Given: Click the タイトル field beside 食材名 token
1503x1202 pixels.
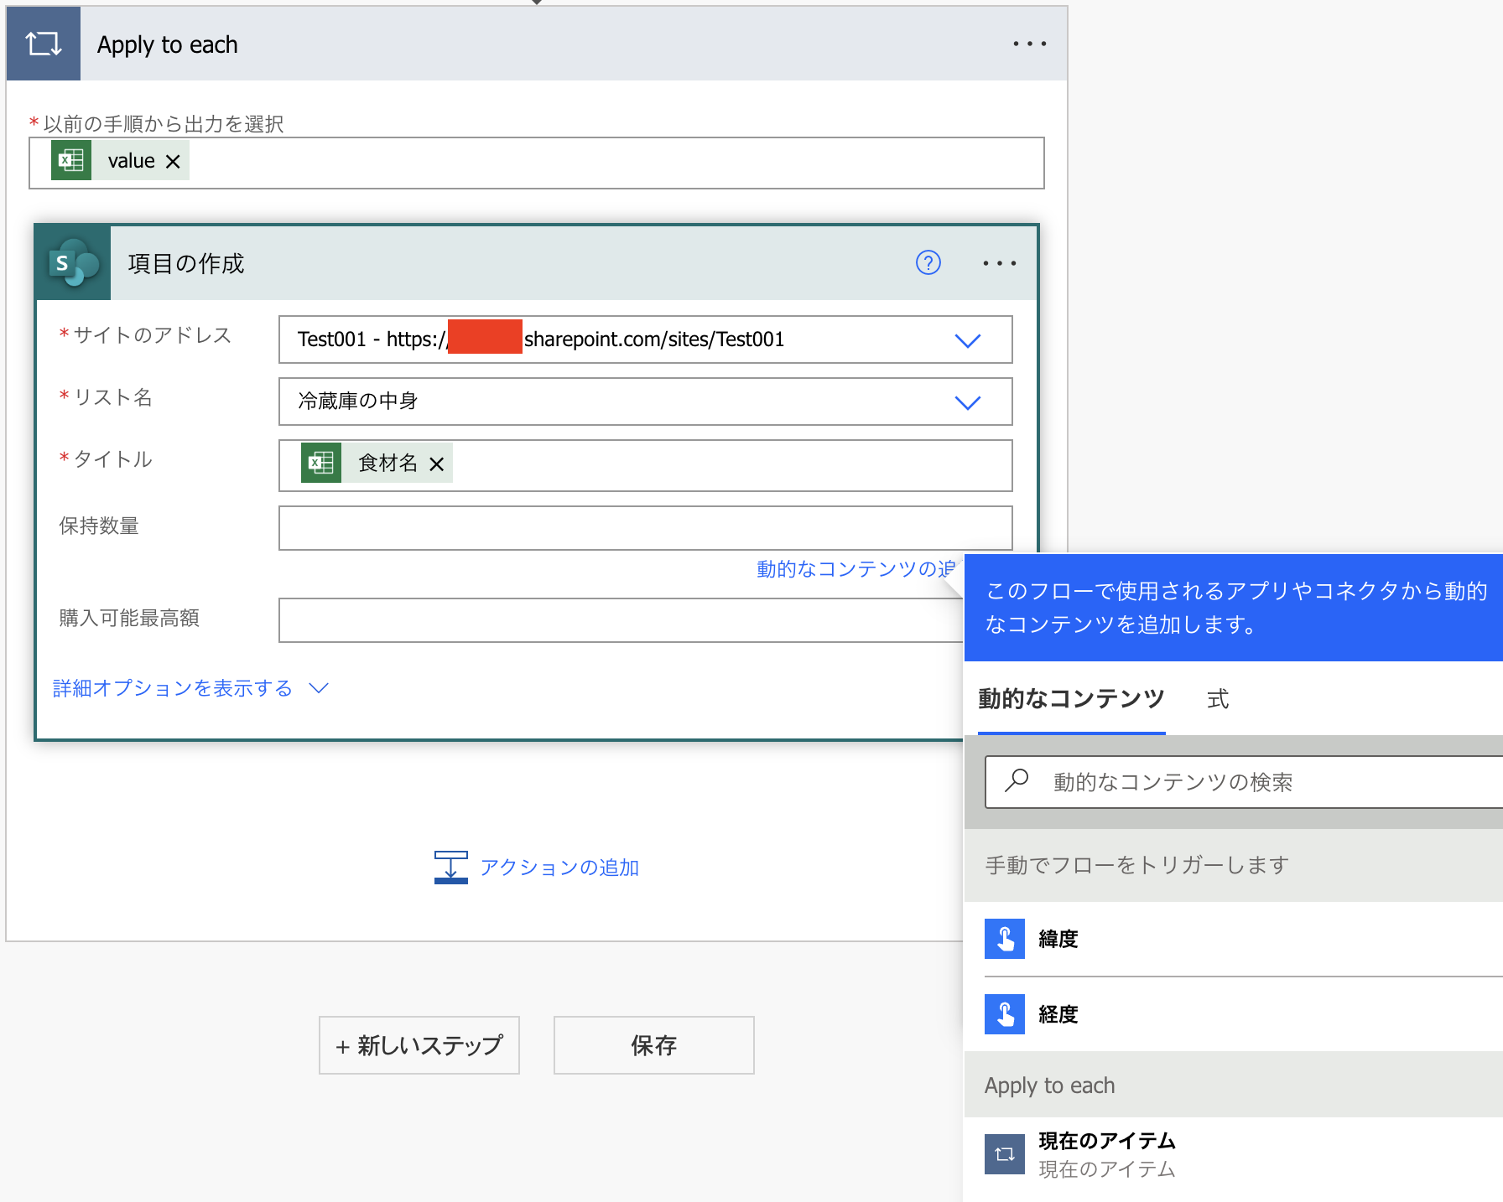Looking at the screenshot, I should click(645, 465).
